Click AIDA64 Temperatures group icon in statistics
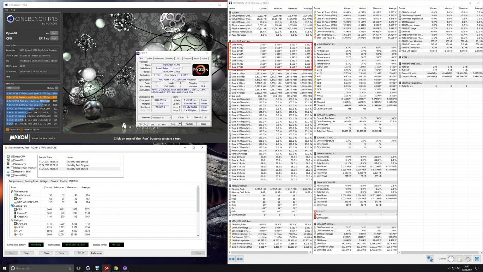The width and height of the screenshot is (483, 272). 12,191
